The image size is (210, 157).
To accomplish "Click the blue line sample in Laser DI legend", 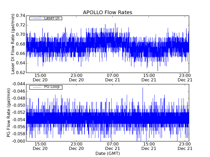I will tap(36, 18).
